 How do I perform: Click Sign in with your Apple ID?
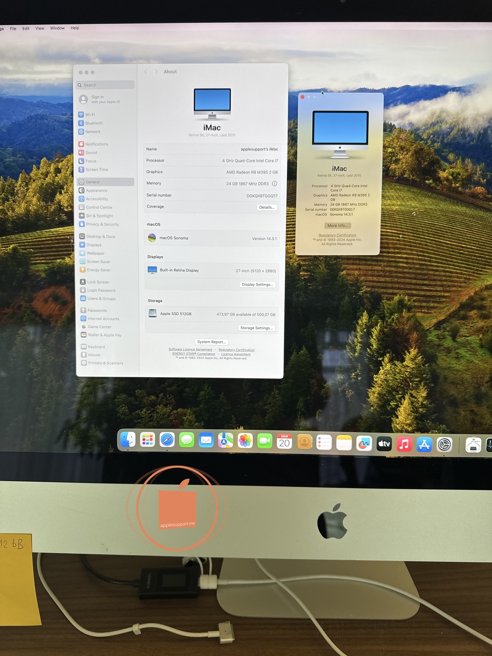[99, 99]
